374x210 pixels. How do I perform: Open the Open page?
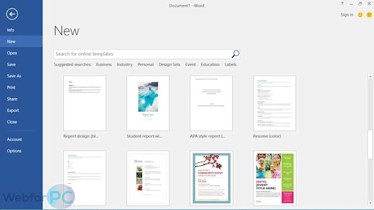coord(12,53)
